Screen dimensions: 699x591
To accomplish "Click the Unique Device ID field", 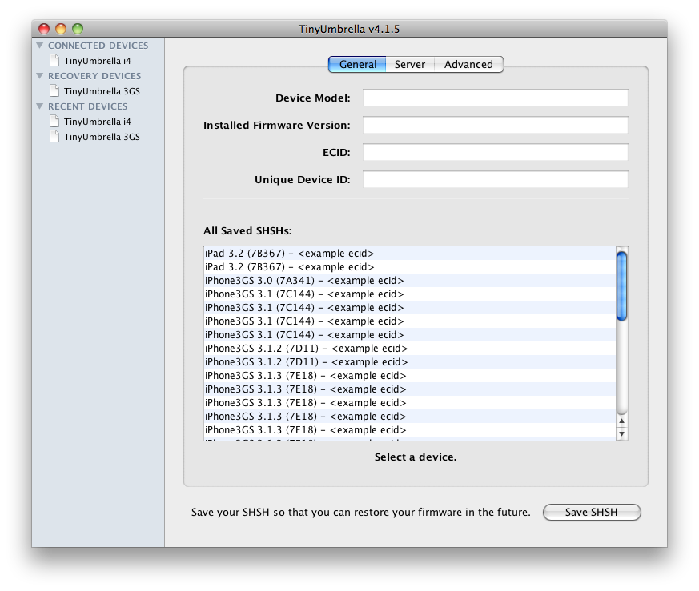I will point(495,180).
